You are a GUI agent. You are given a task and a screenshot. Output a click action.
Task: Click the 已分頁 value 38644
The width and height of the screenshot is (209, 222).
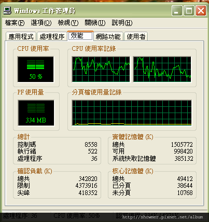pos(185,186)
